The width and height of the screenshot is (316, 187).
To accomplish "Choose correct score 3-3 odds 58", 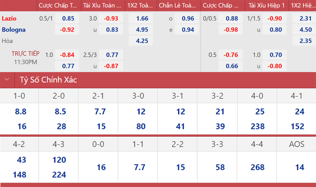I will (x=220, y=167).
